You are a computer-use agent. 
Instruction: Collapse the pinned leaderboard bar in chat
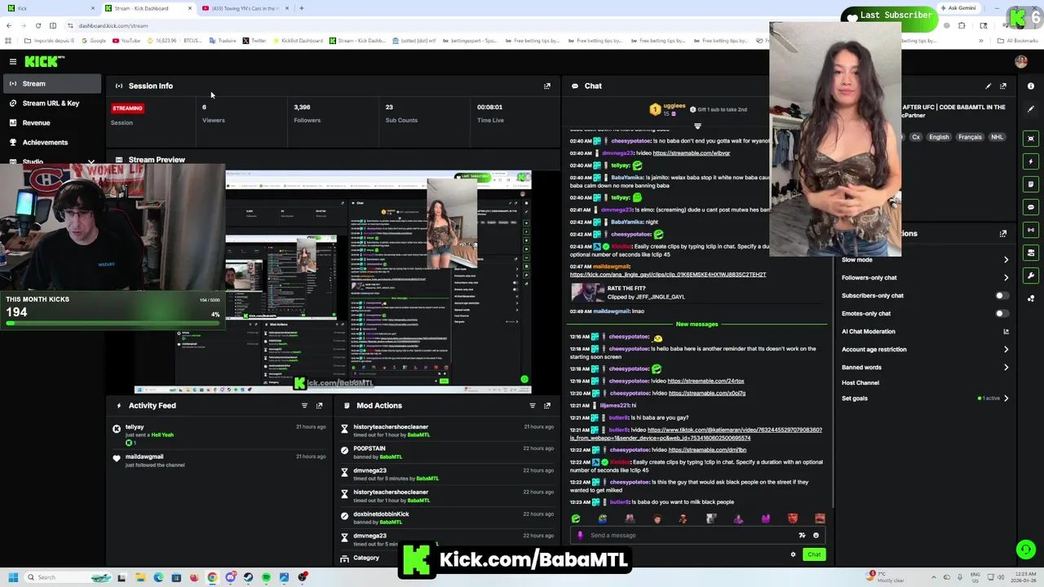[697, 126]
